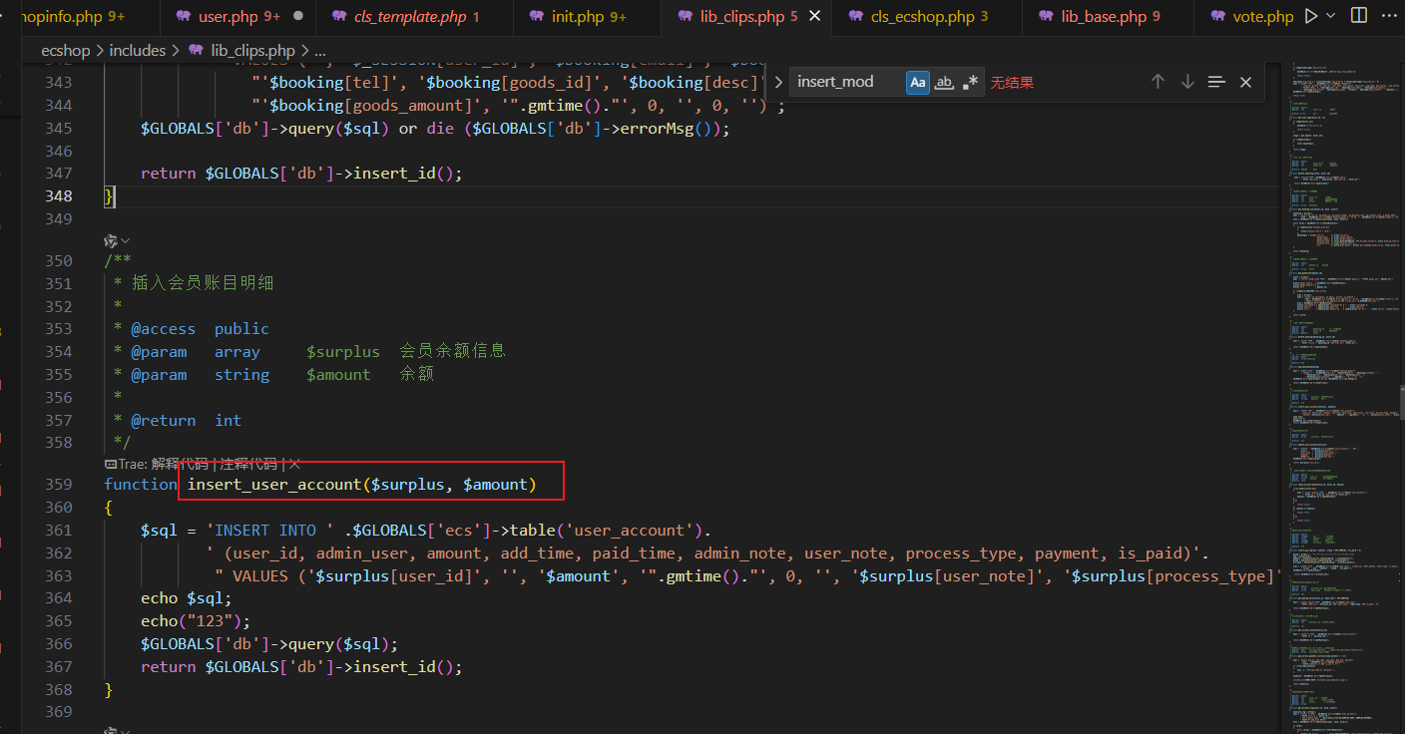Open Trae AI icon dropdown above line 350
Image resolution: width=1405 pixels, height=734 pixels.
click(x=118, y=240)
